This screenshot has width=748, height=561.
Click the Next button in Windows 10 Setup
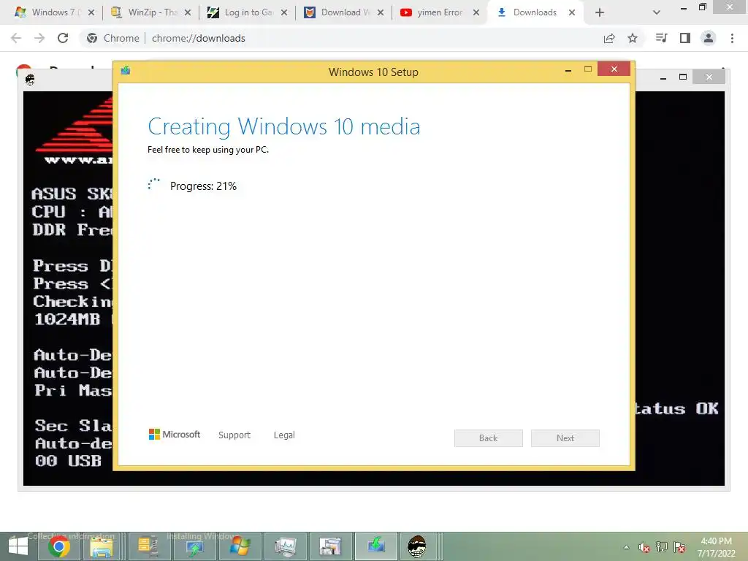(x=565, y=438)
